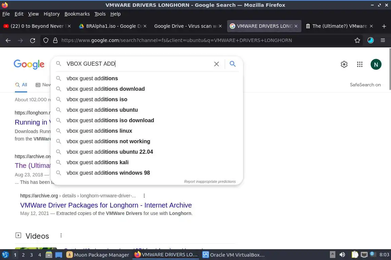Choose suggestion vbox guest additions iso download
Screen dimensions: 391x260
tap(147, 121)
